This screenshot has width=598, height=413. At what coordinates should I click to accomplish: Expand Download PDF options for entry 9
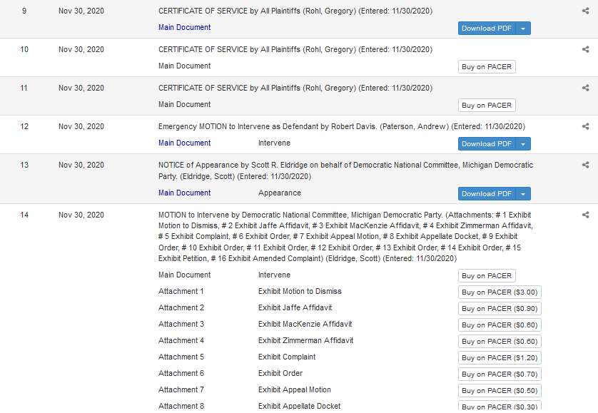pyautogui.click(x=523, y=29)
